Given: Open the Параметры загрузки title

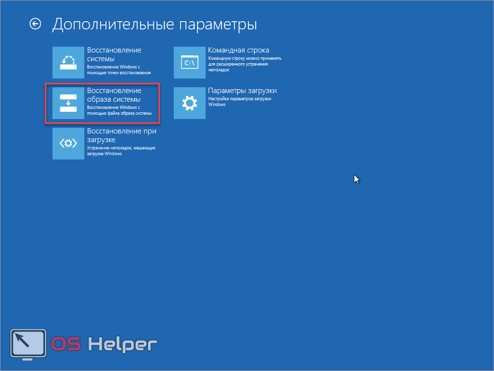Looking at the screenshot, I should click(x=242, y=91).
